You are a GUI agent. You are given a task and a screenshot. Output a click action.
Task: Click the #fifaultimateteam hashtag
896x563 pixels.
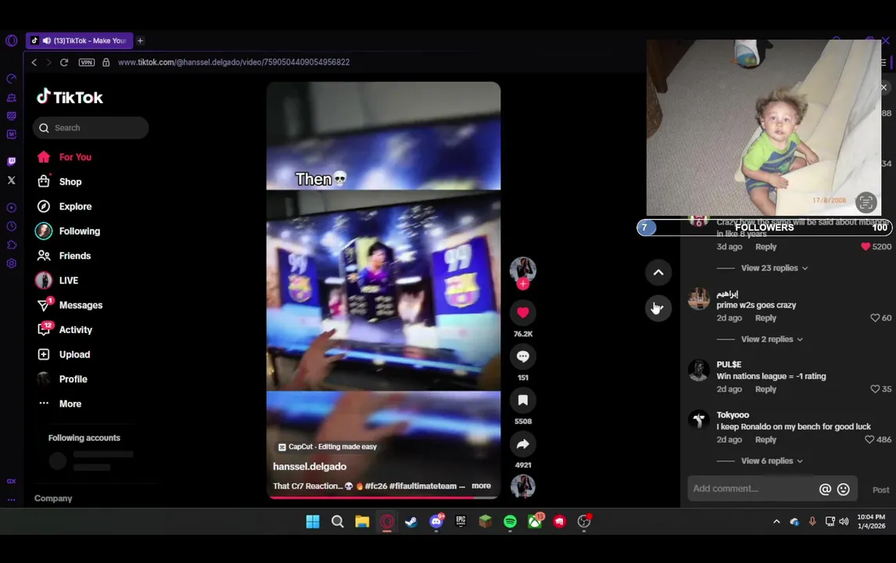click(424, 486)
